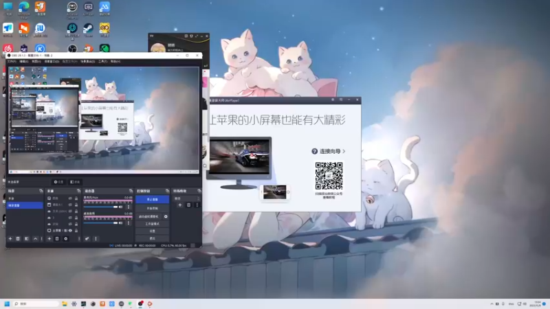Select the highlighted second scene in Scenes list
This screenshot has width=550, height=309.
[x=25, y=205]
